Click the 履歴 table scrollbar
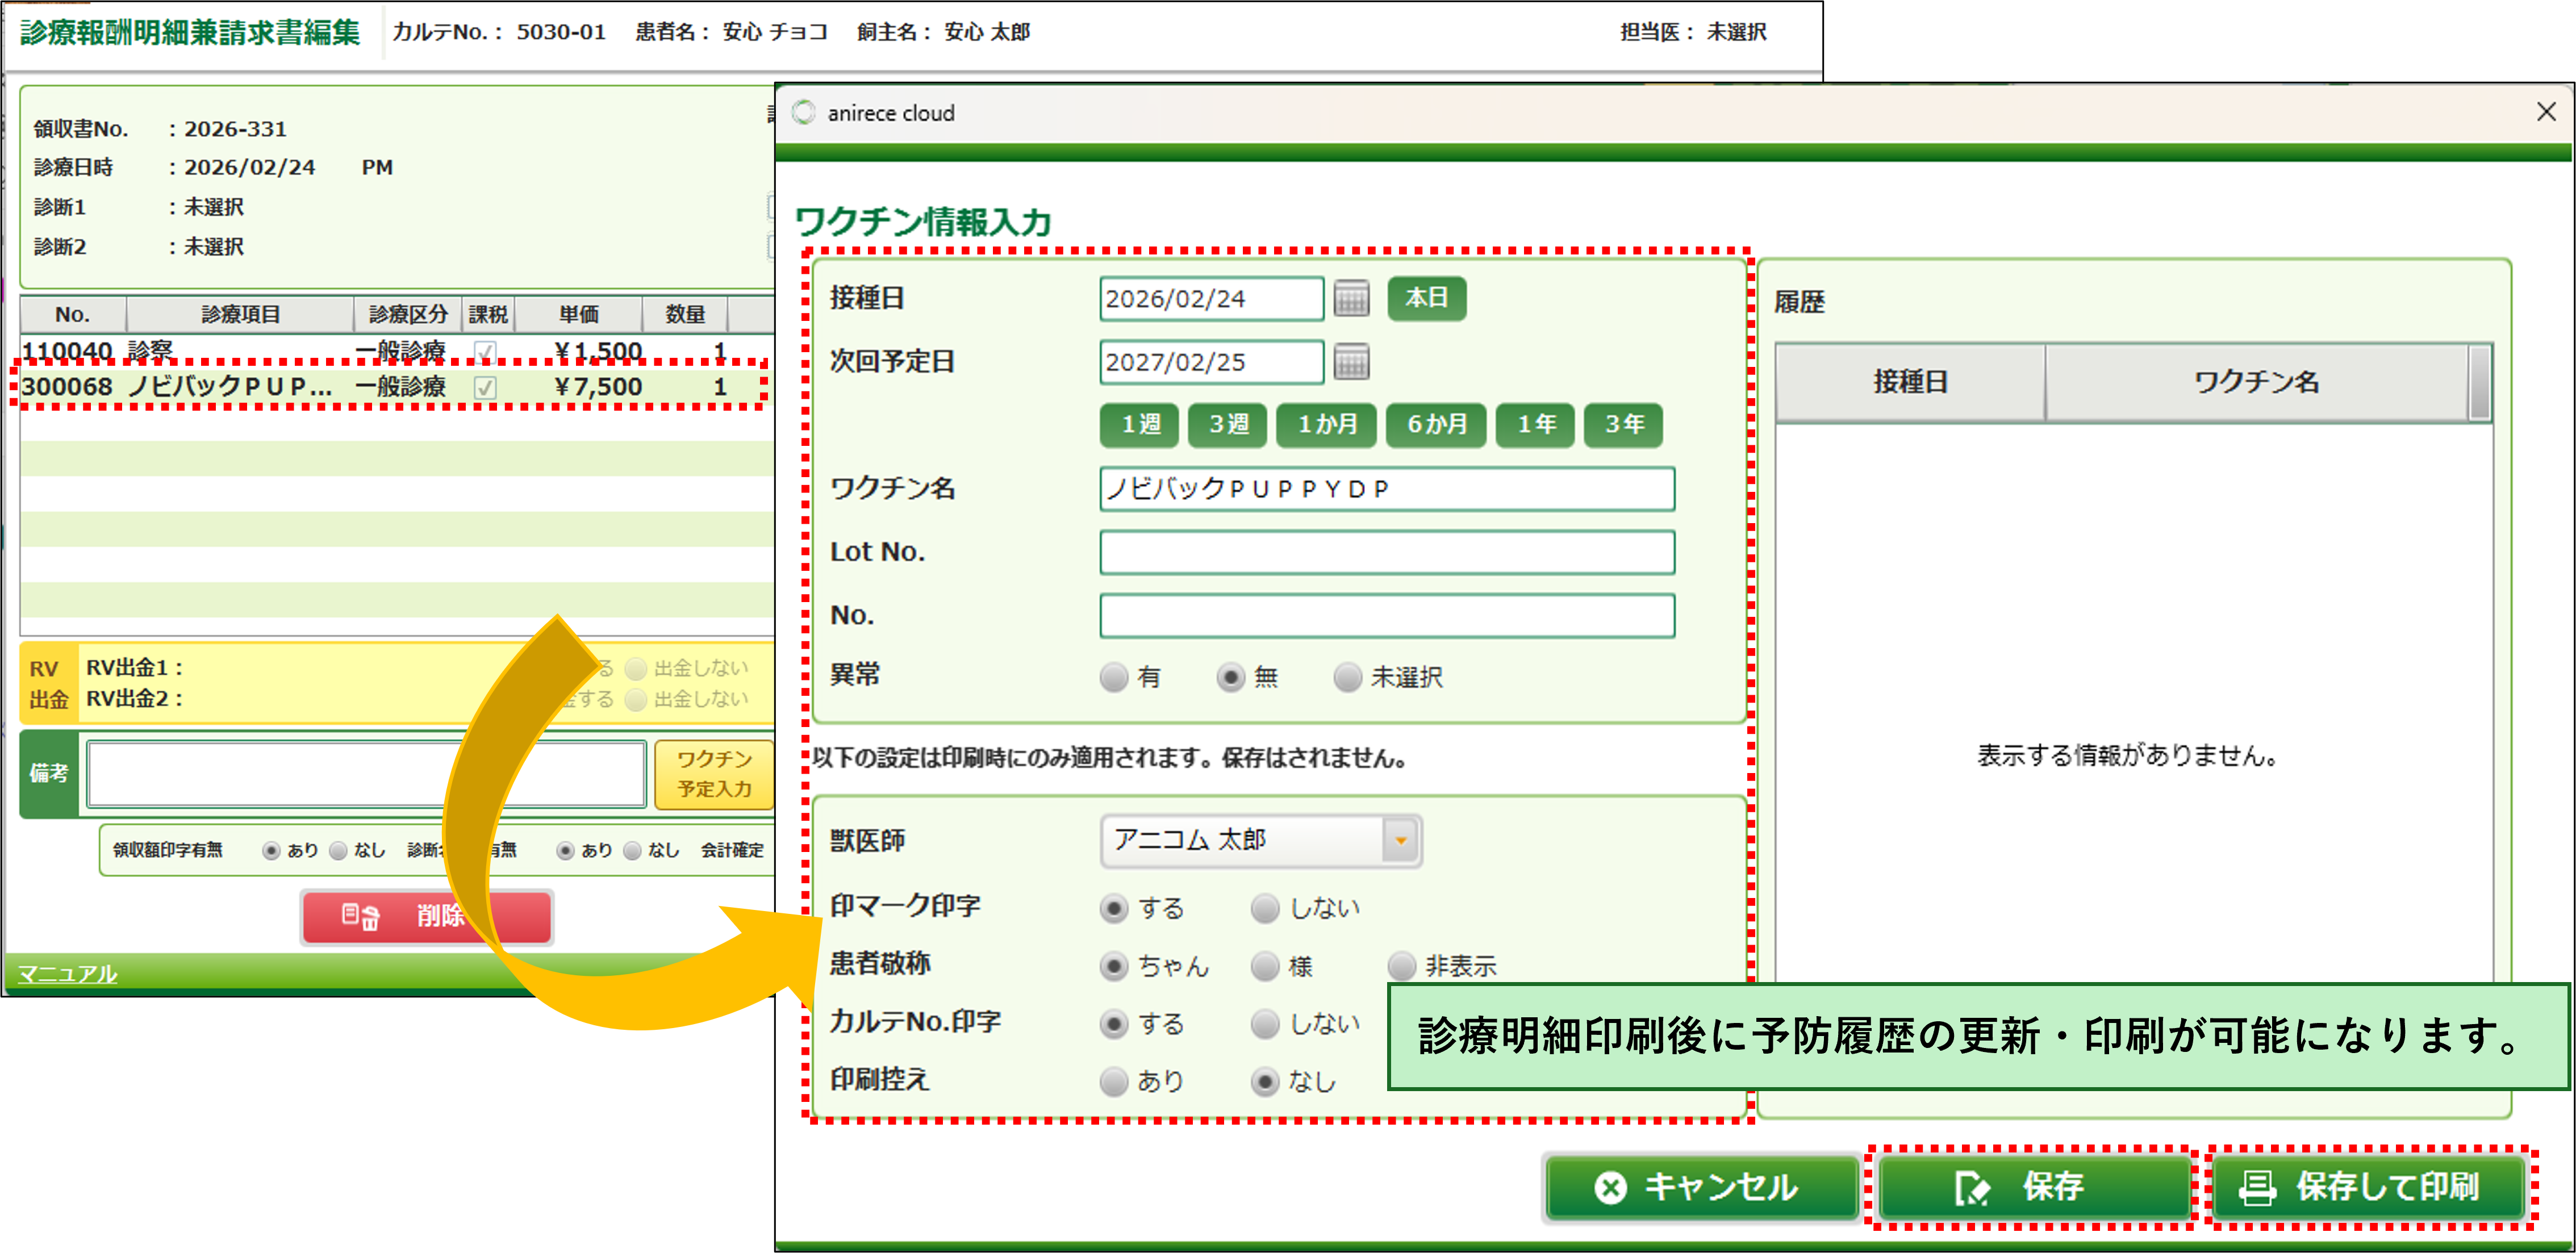2576x1253 pixels. [2479, 382]
